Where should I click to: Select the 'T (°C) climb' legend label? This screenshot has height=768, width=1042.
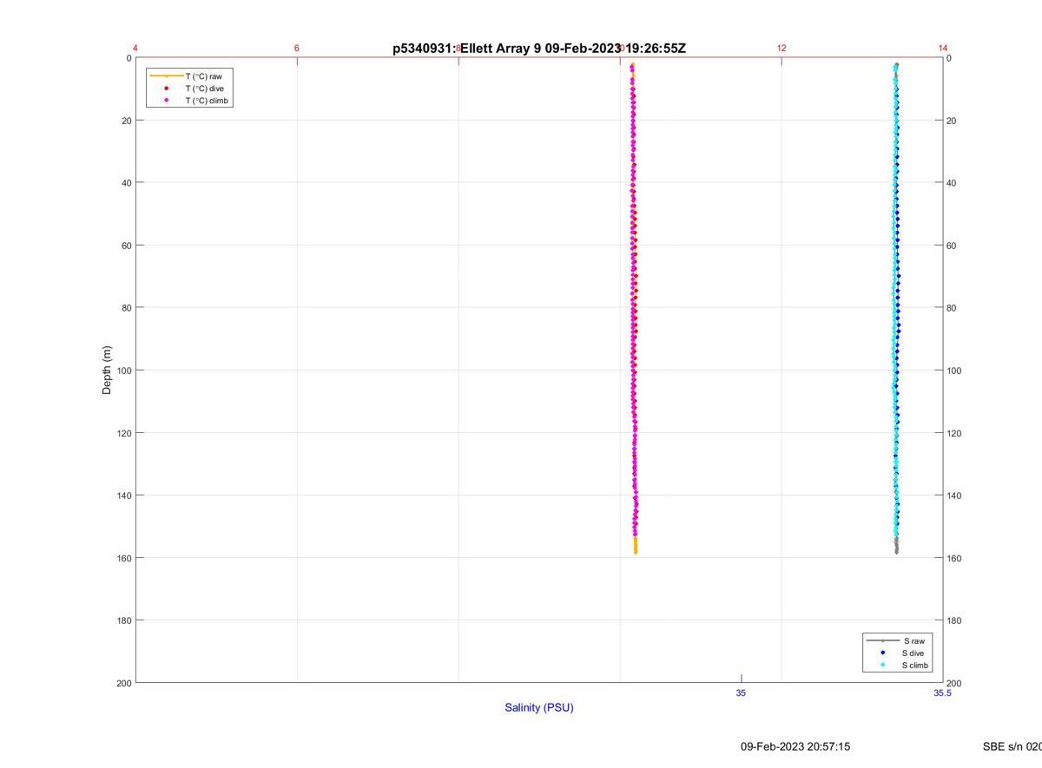207,101
